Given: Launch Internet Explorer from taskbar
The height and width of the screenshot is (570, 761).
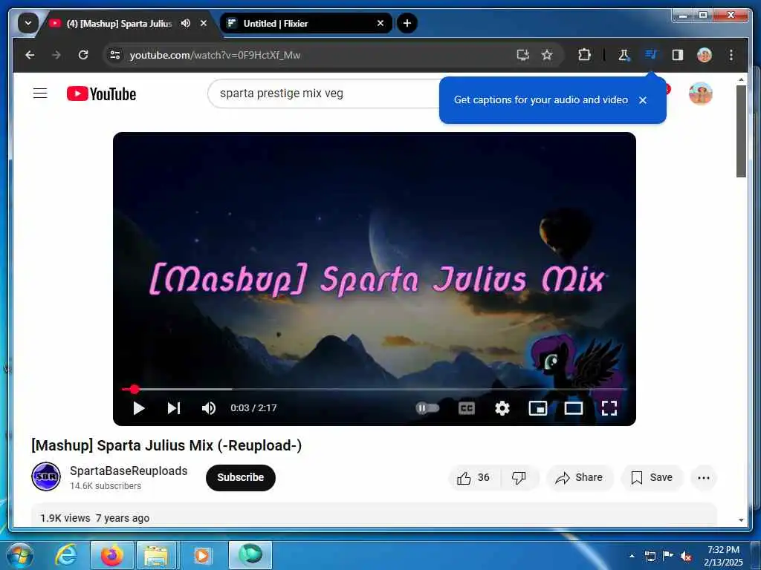Looking at the screenshot, I should tap(66, 555).
